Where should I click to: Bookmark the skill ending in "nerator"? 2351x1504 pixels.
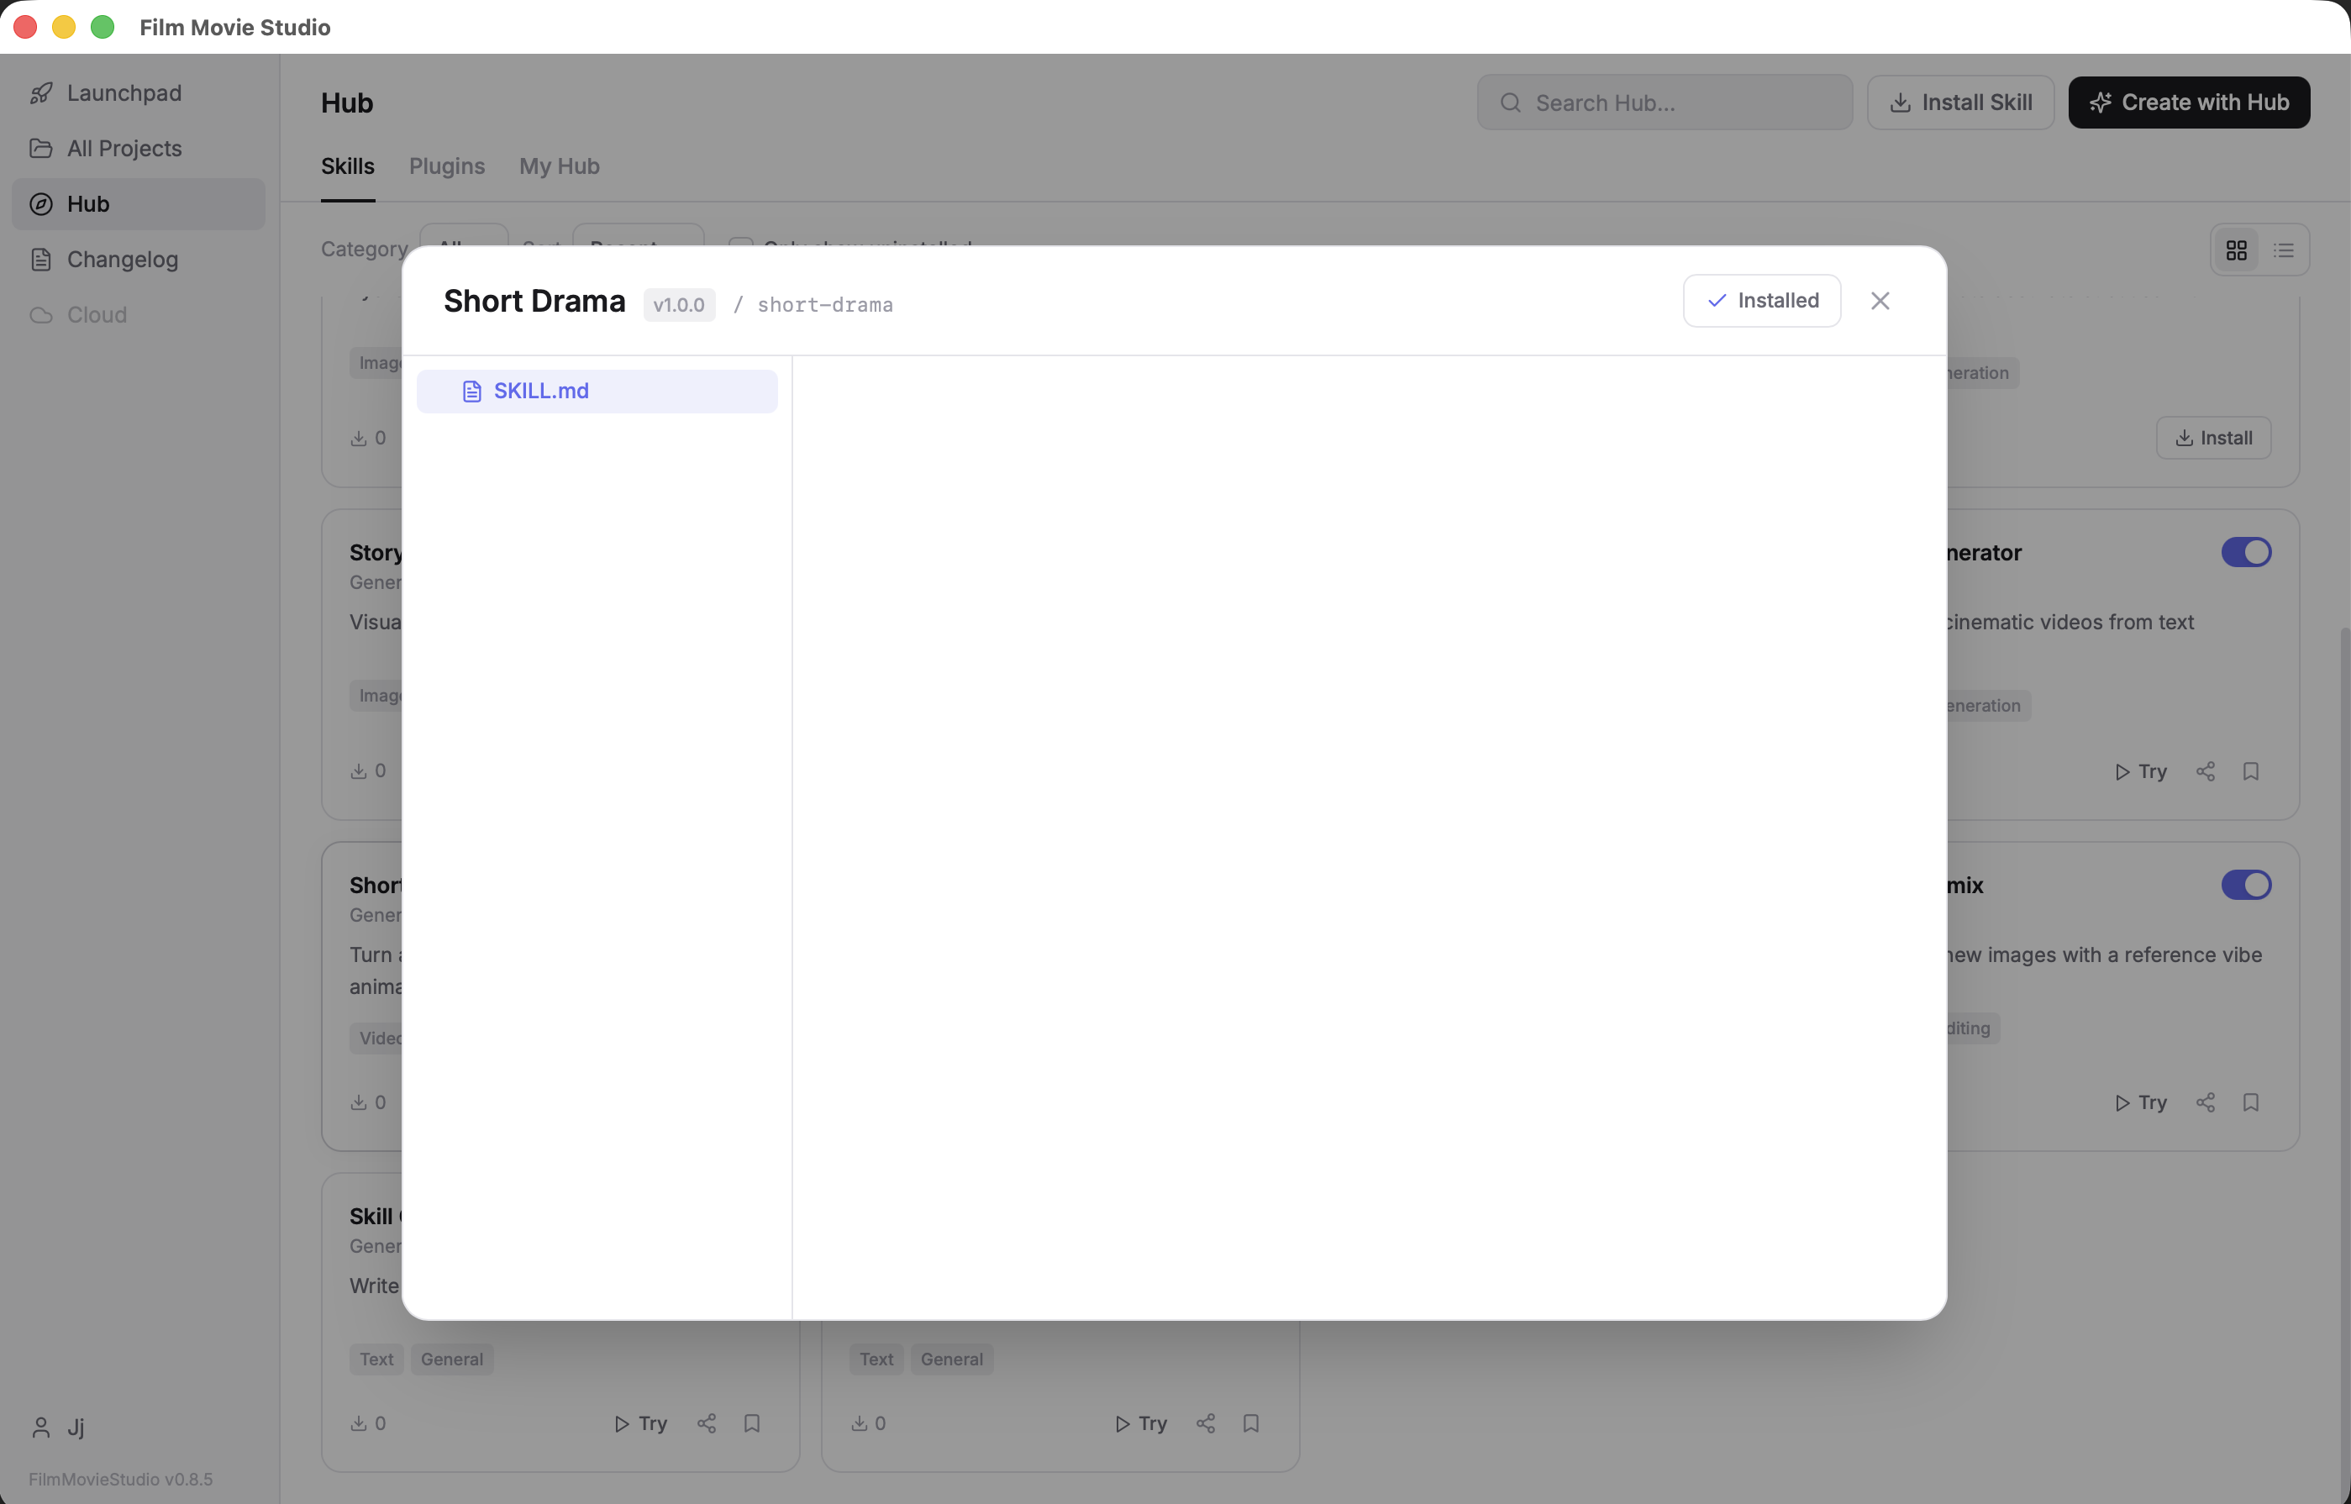point(2250,771)
